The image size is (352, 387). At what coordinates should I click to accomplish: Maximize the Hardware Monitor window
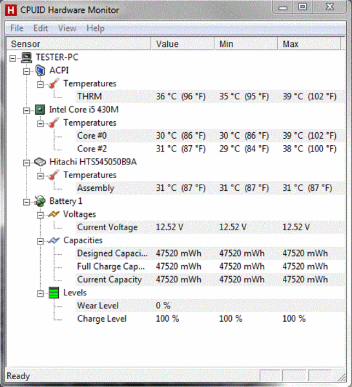tap(302, 7)
